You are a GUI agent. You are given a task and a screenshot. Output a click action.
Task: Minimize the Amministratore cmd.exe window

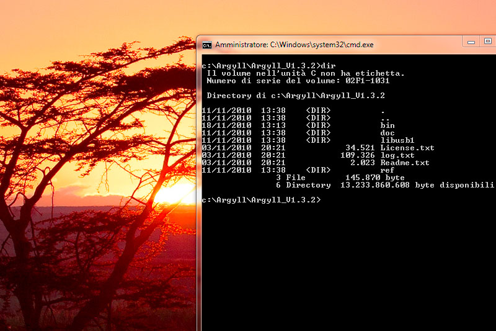click(471, 42)
